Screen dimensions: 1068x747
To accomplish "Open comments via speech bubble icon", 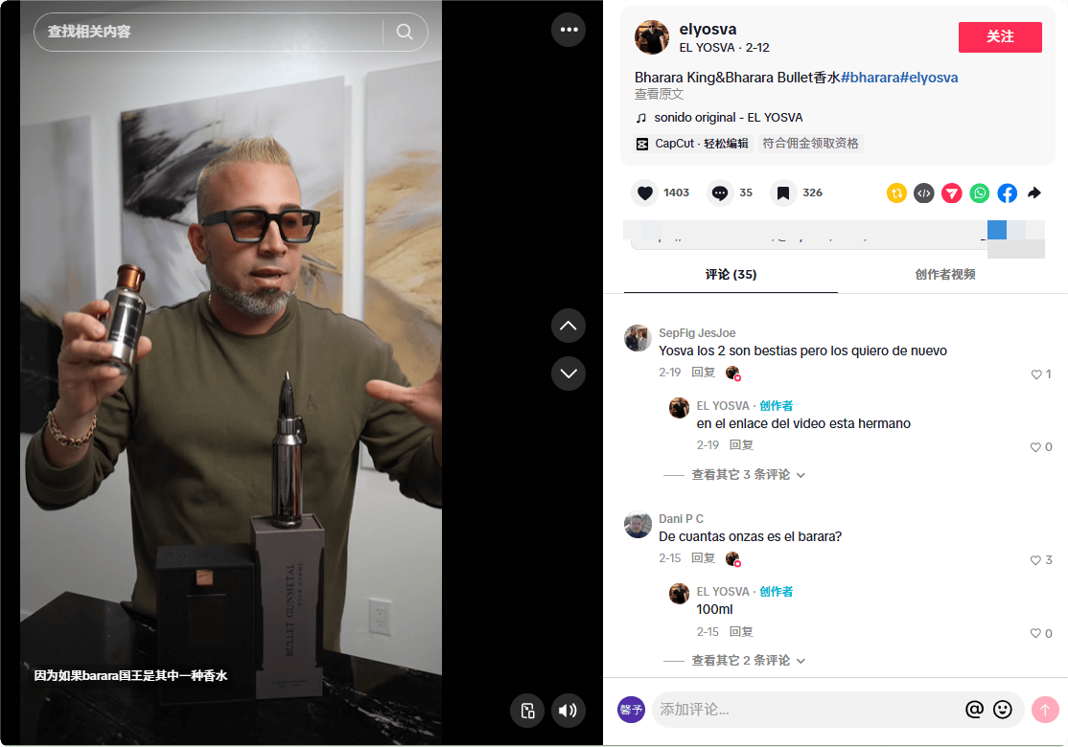I will [x=720, y=192].
